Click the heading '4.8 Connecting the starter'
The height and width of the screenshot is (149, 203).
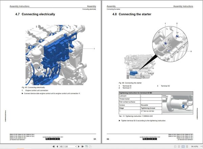click(132, 14)
